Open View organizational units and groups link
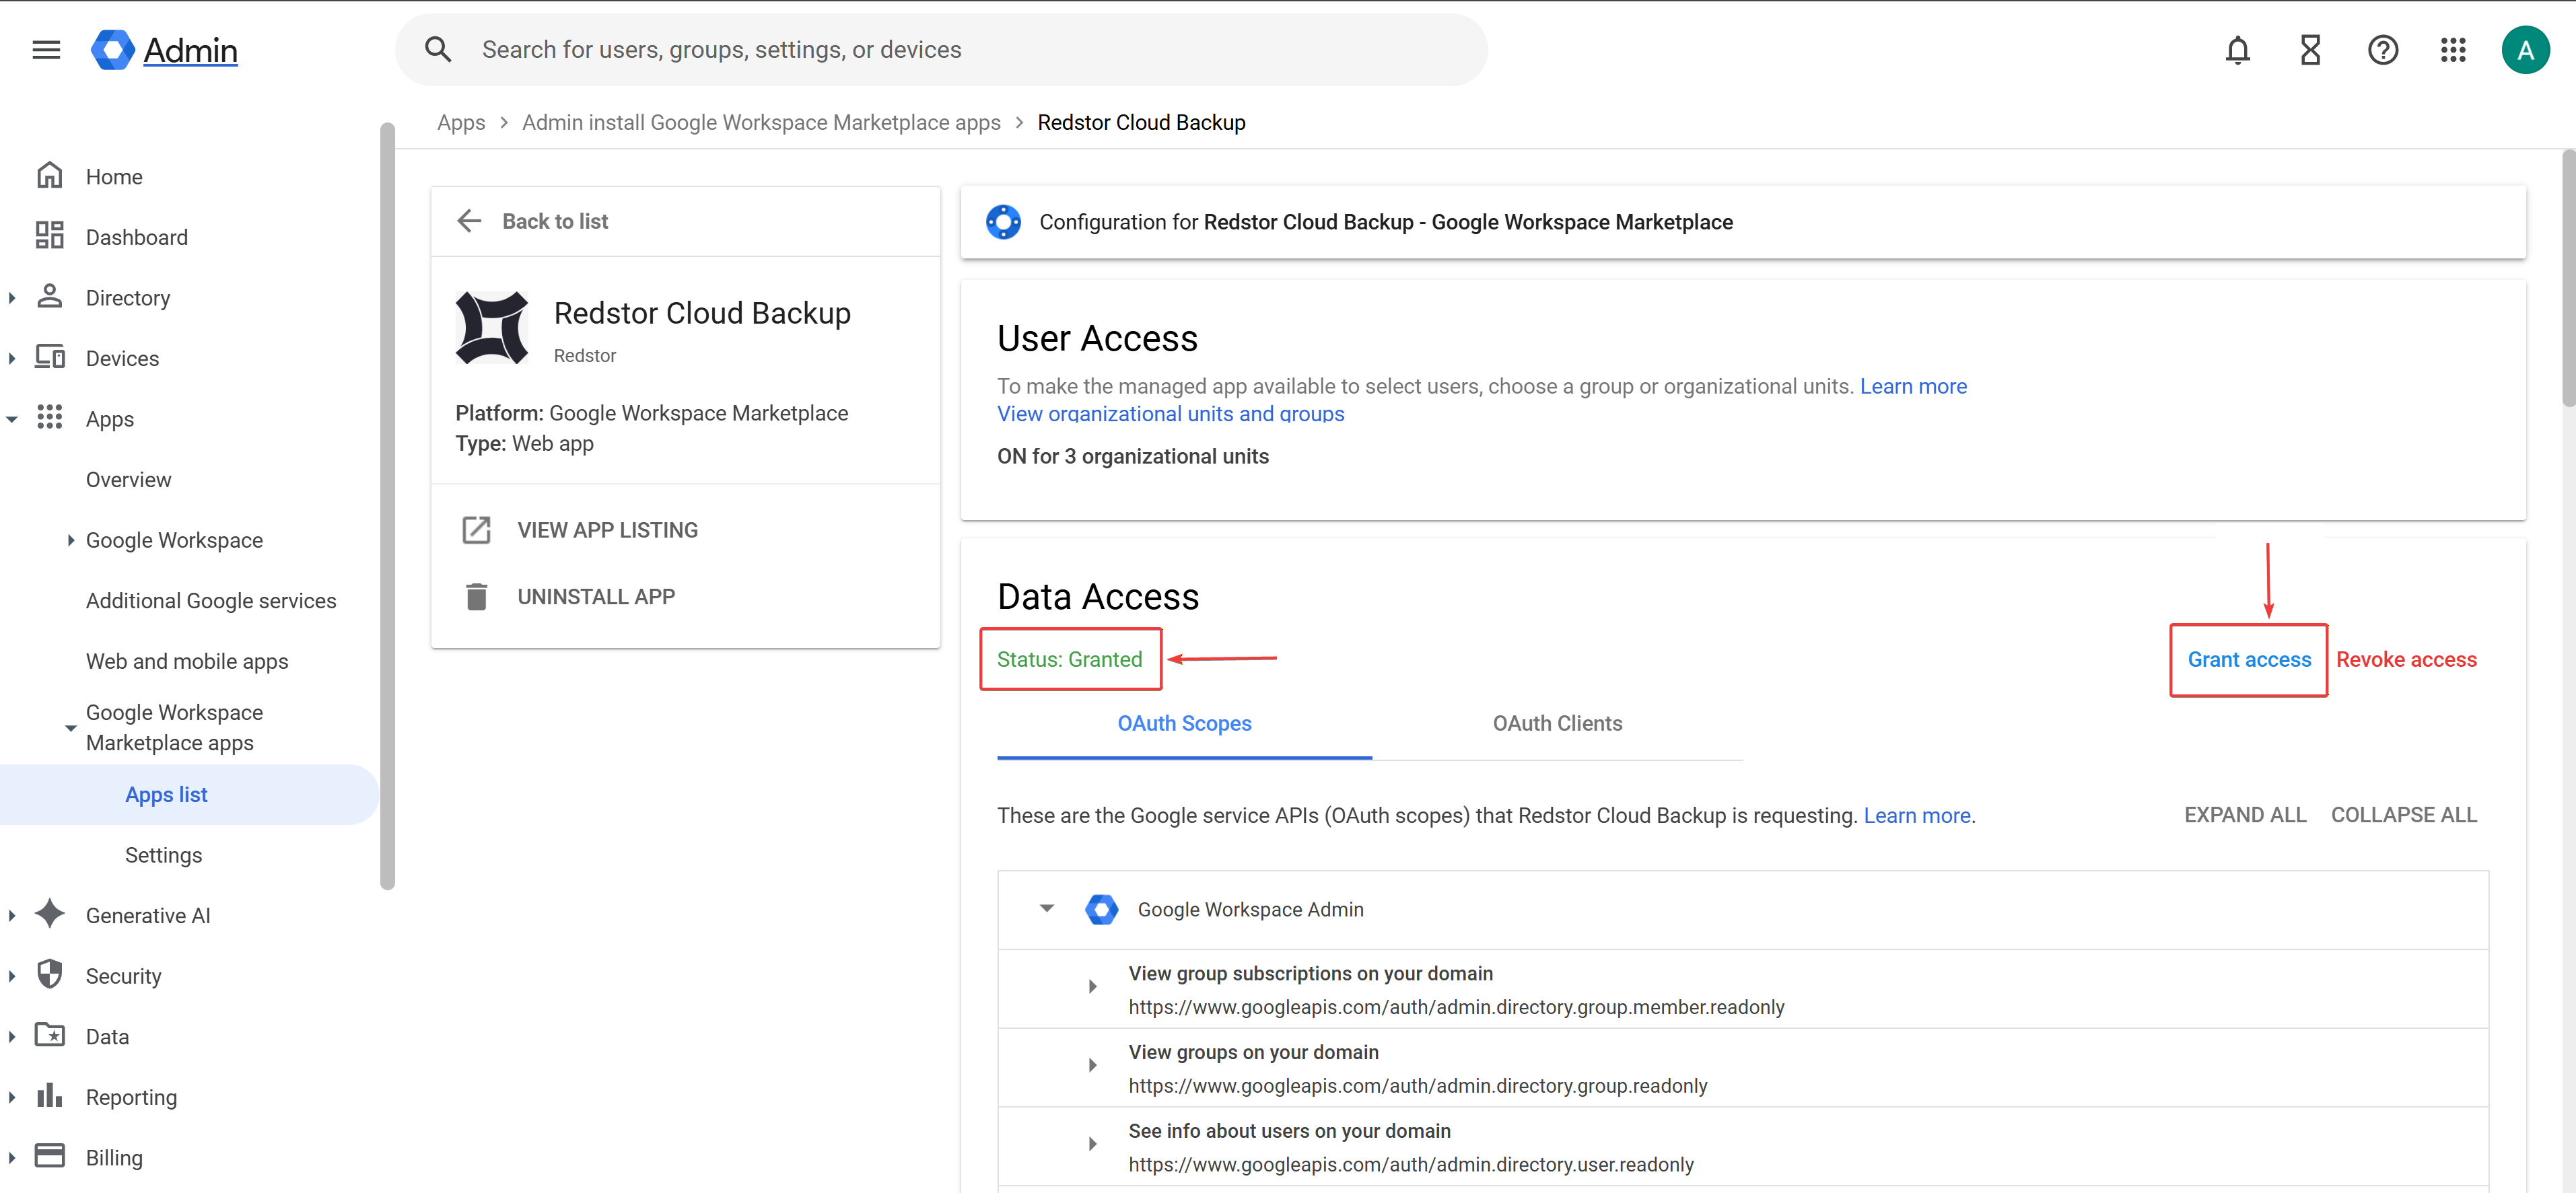 [1170, 414]
